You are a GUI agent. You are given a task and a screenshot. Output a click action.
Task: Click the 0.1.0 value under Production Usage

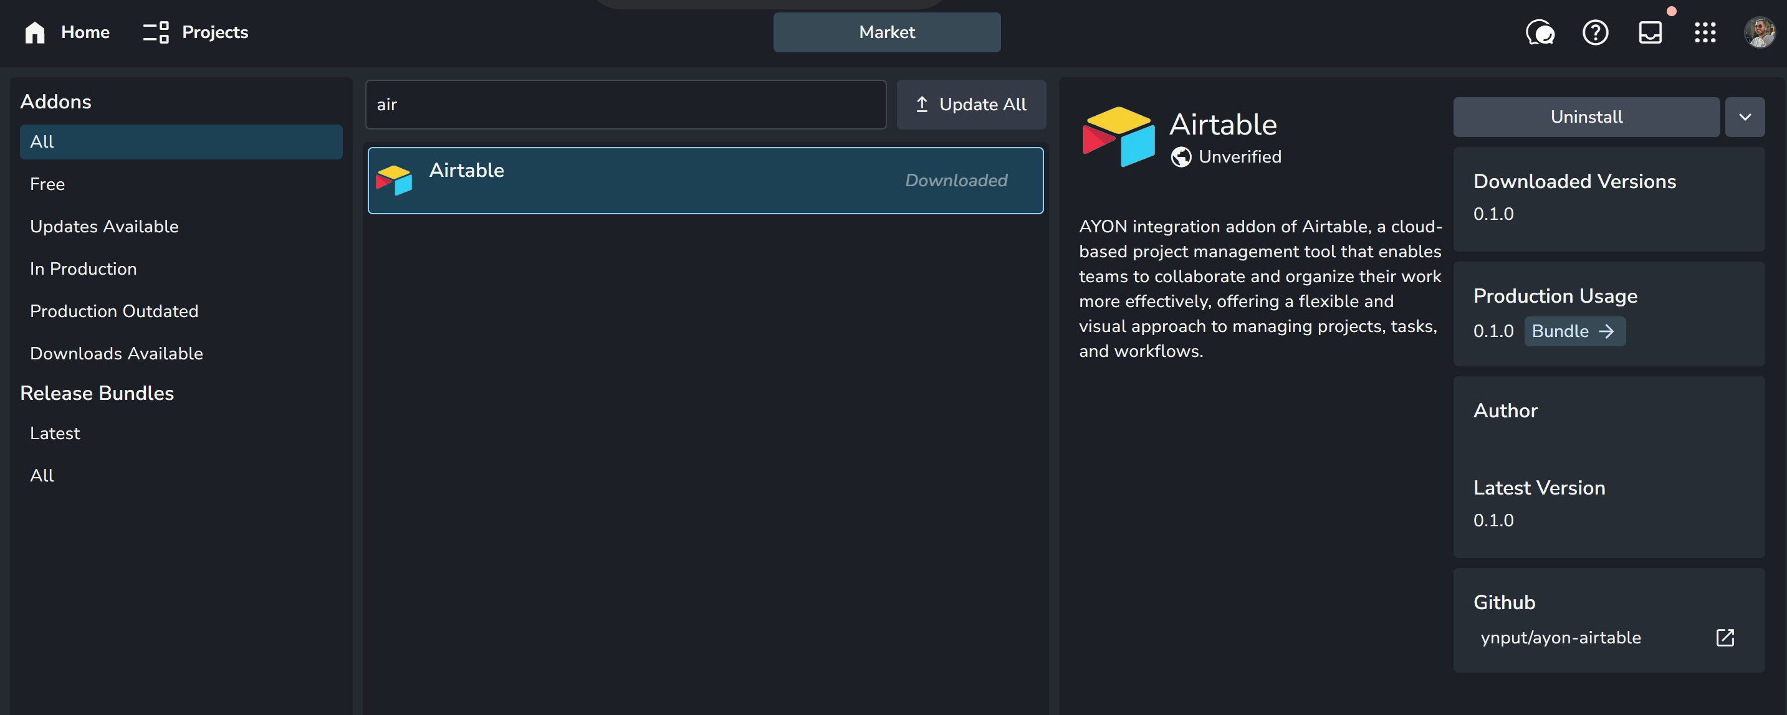click(x=1493, y=331)
